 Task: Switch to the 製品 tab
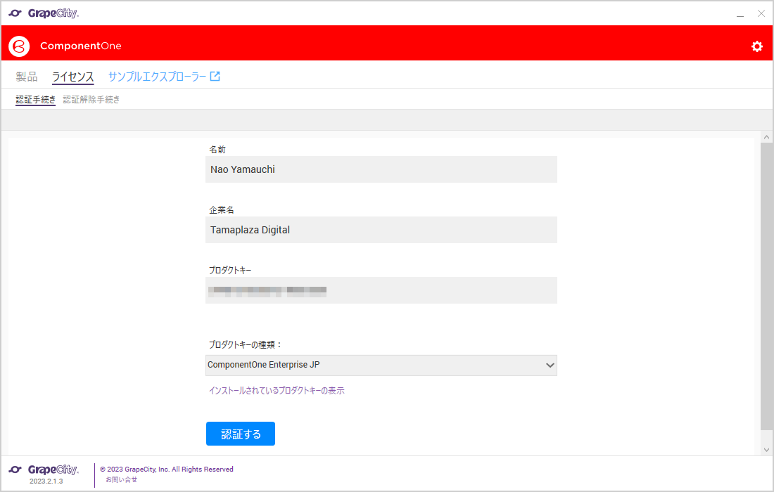pyautogui.click(x=27, y=77)
